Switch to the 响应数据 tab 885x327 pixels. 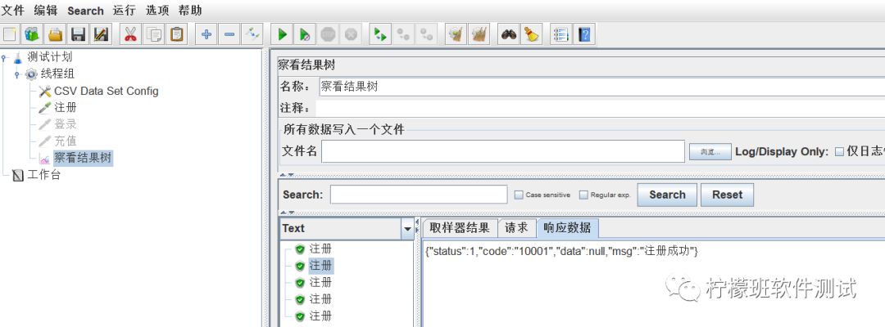(x=567, y=228)
